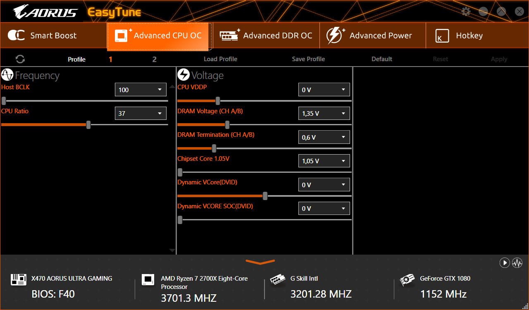
Task: Click the play icon above the GPU info
Action: [504, 262]
